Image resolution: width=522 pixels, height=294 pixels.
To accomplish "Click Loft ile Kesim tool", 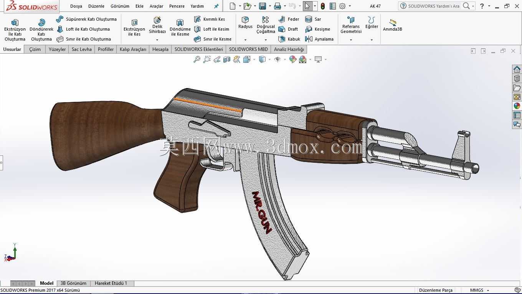I will [211, 29].
